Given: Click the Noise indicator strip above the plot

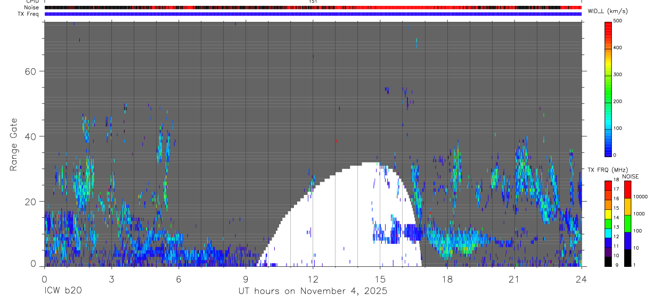Looking at the screenshot, I should [313, 7].
